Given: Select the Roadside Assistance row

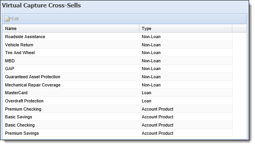Looking at the screenshot, I should point(118,37).
